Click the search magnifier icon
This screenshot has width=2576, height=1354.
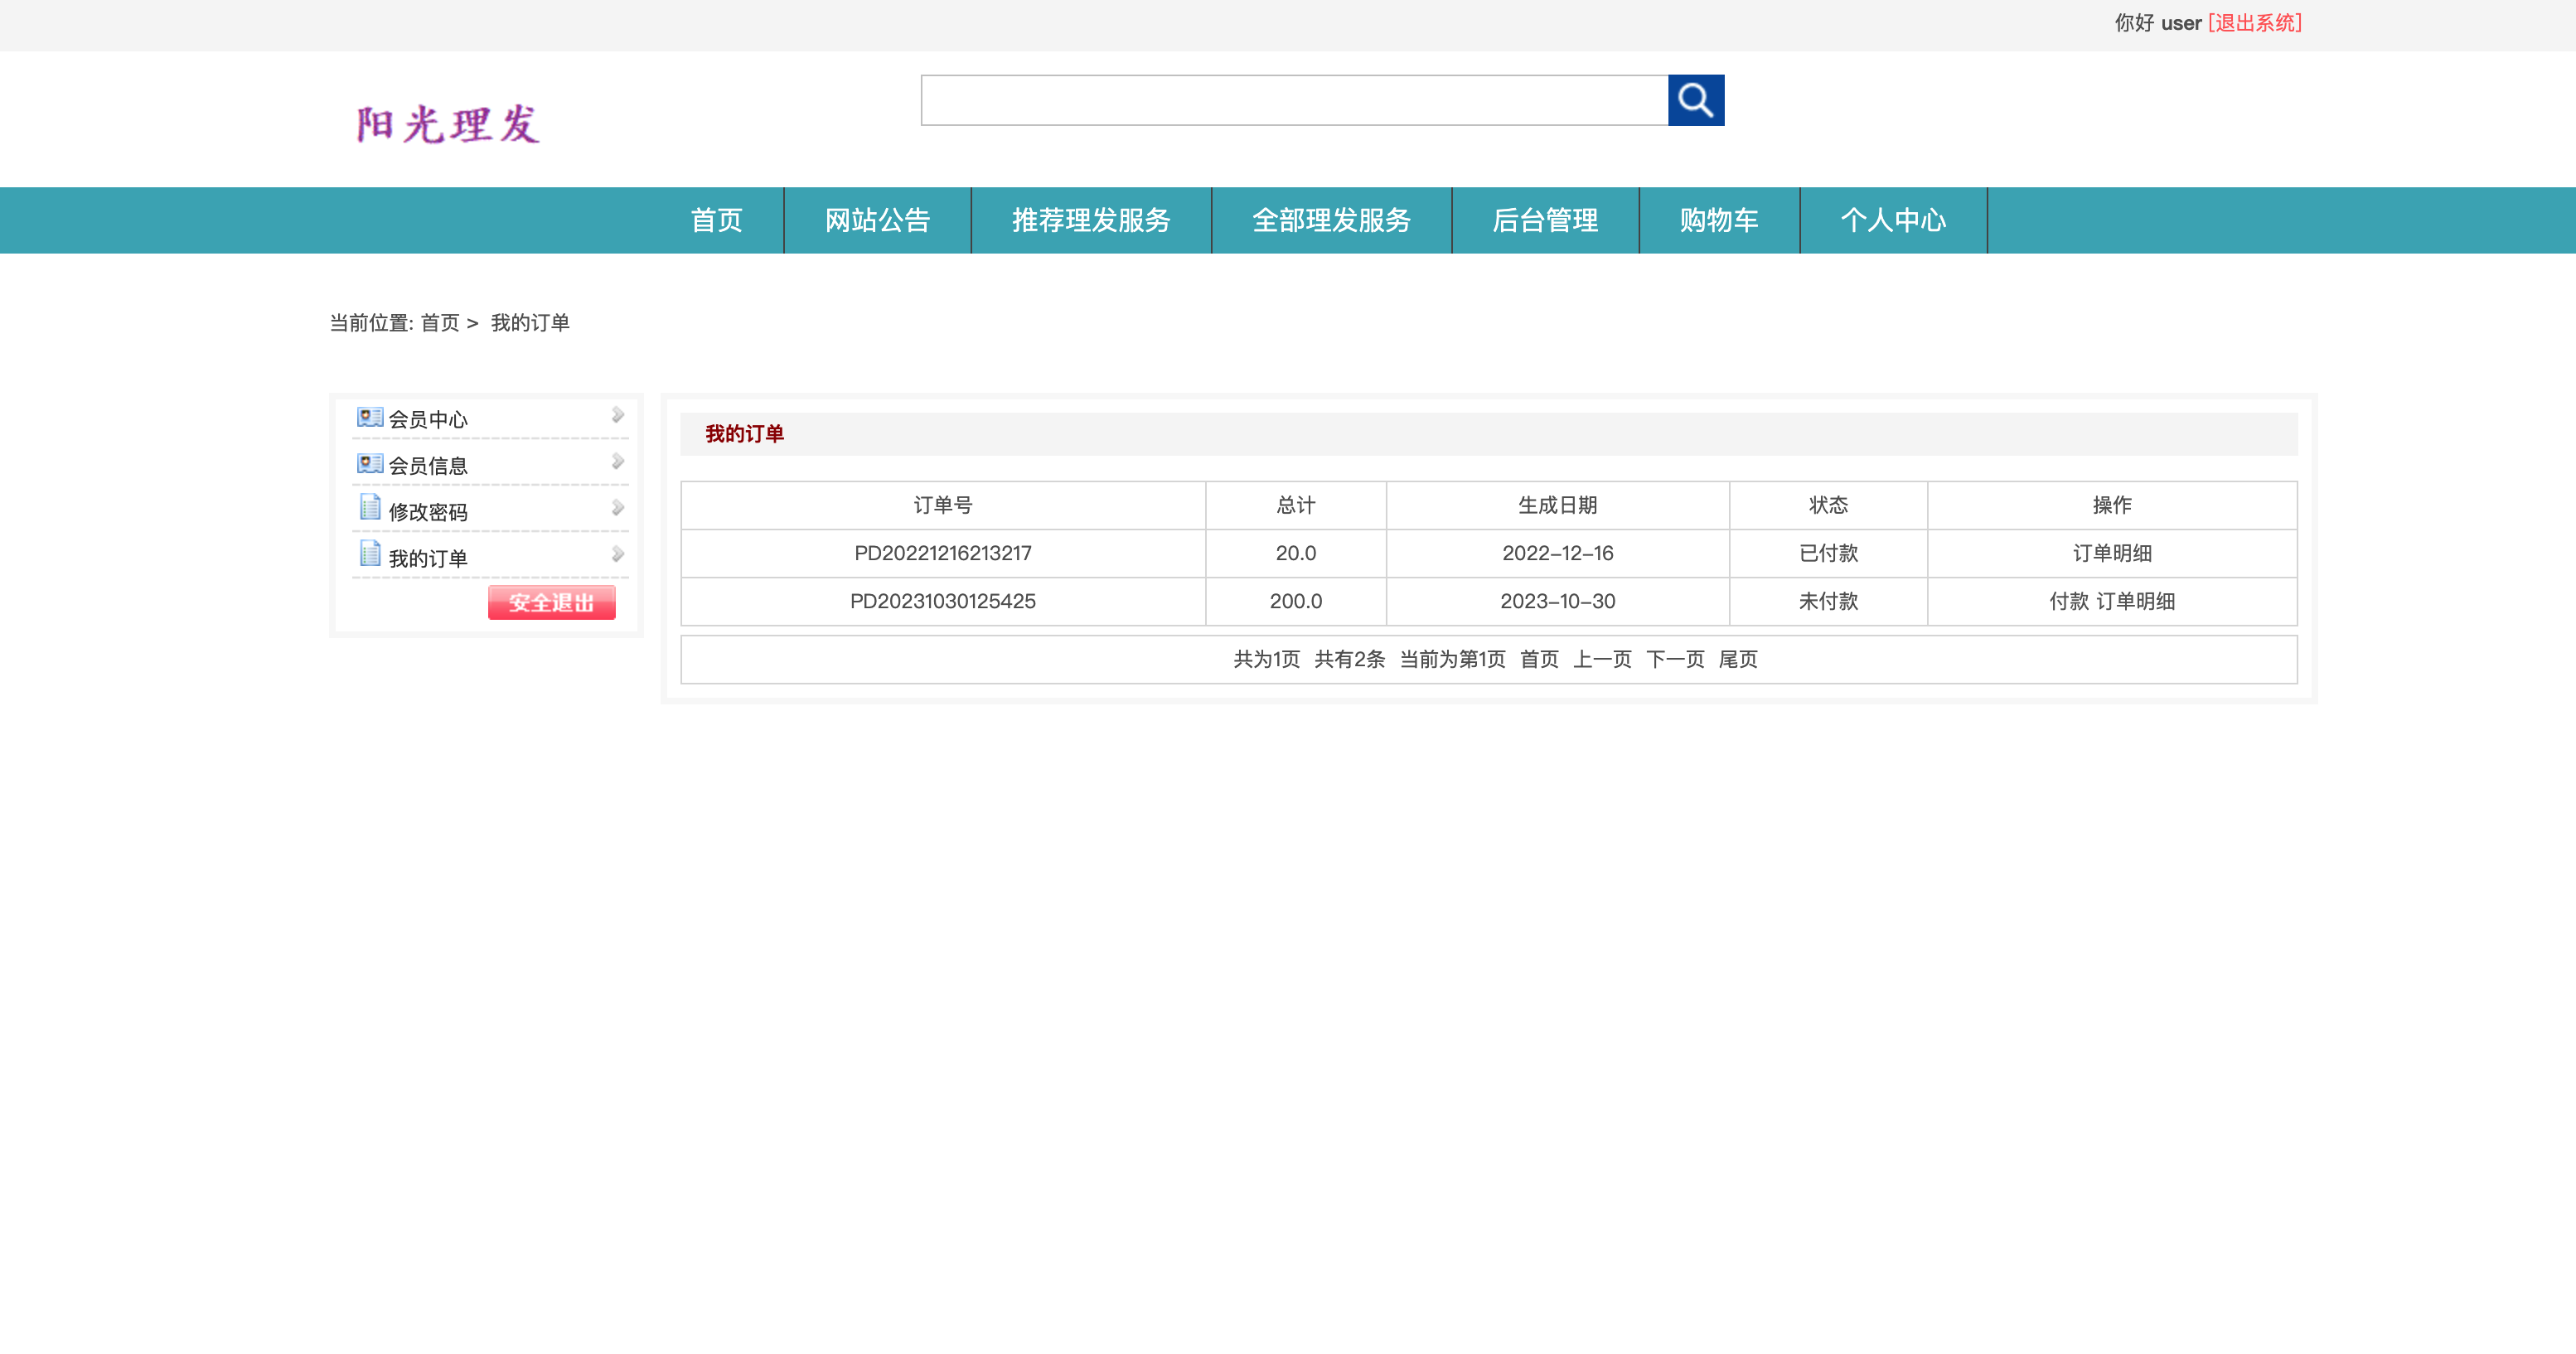[1695, 100]
